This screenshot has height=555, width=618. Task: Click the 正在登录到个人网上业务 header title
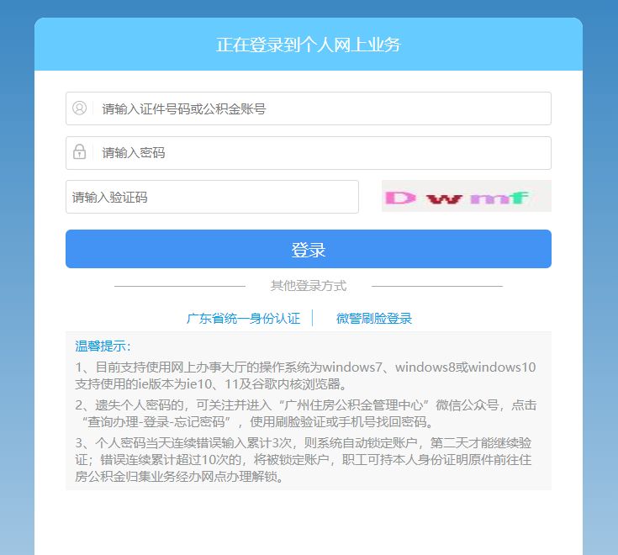(309, 45)
